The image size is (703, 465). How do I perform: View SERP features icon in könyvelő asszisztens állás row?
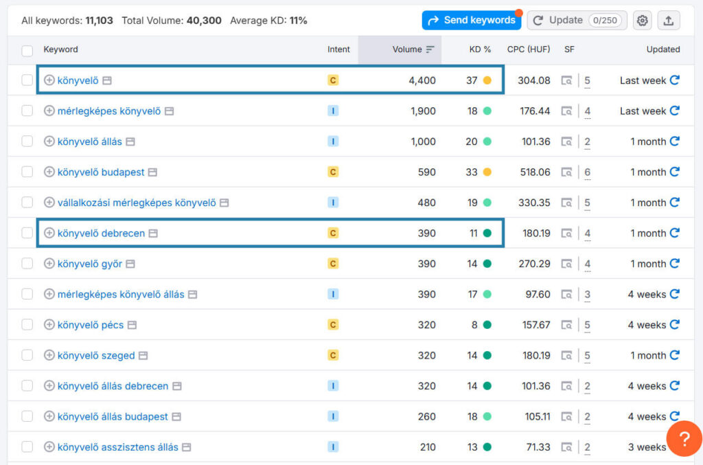click(566, 447)
